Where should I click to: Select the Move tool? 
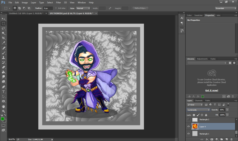[3, 19]
